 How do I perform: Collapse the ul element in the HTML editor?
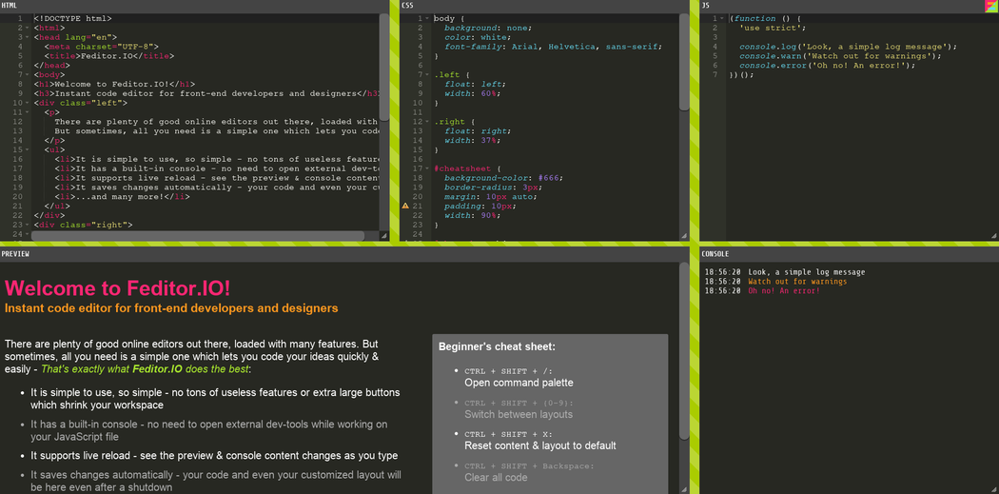click(x=28, y=149)
